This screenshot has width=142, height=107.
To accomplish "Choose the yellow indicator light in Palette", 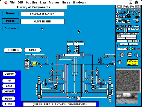I will 132,49.
